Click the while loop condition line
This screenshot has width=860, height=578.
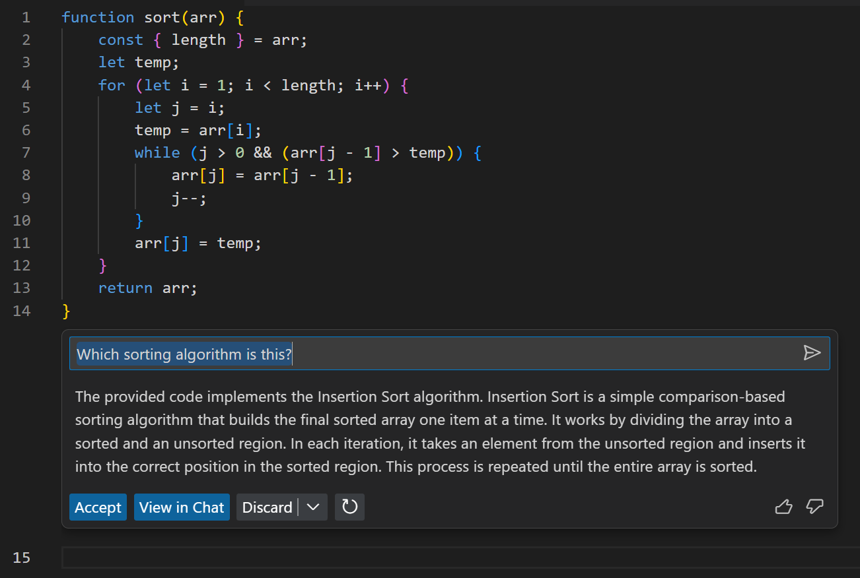pyautogui.click(x=308, y=152)
